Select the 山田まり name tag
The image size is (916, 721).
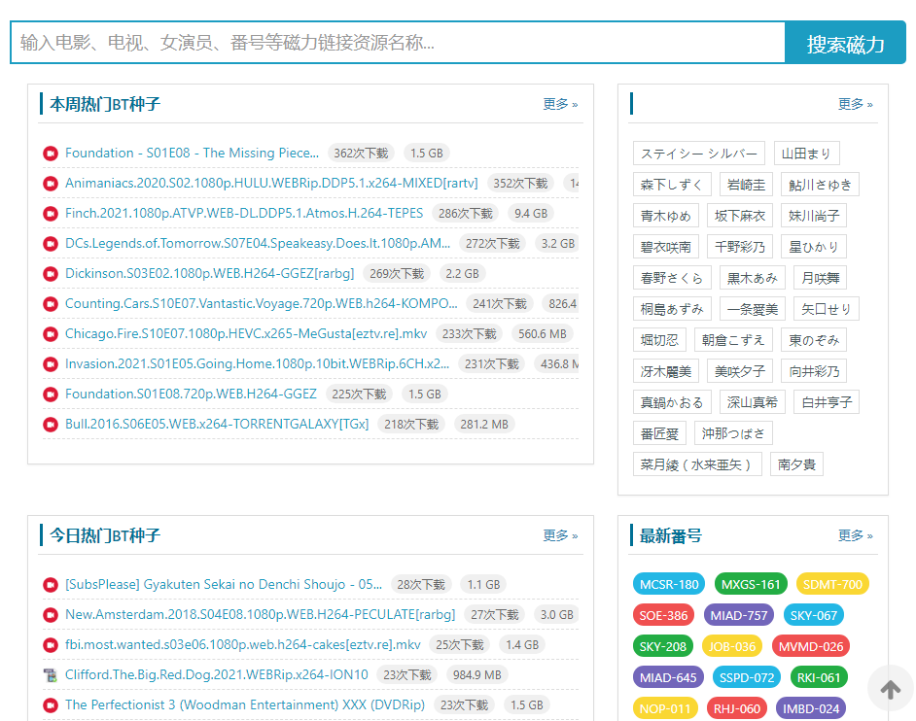(x=806, y=154)
